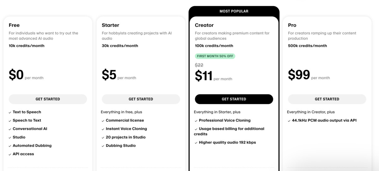The height and width of the screenshot is (171, 379).
Task: Click the checkmark next to Commercial license
Action: (x=103, y=121)
